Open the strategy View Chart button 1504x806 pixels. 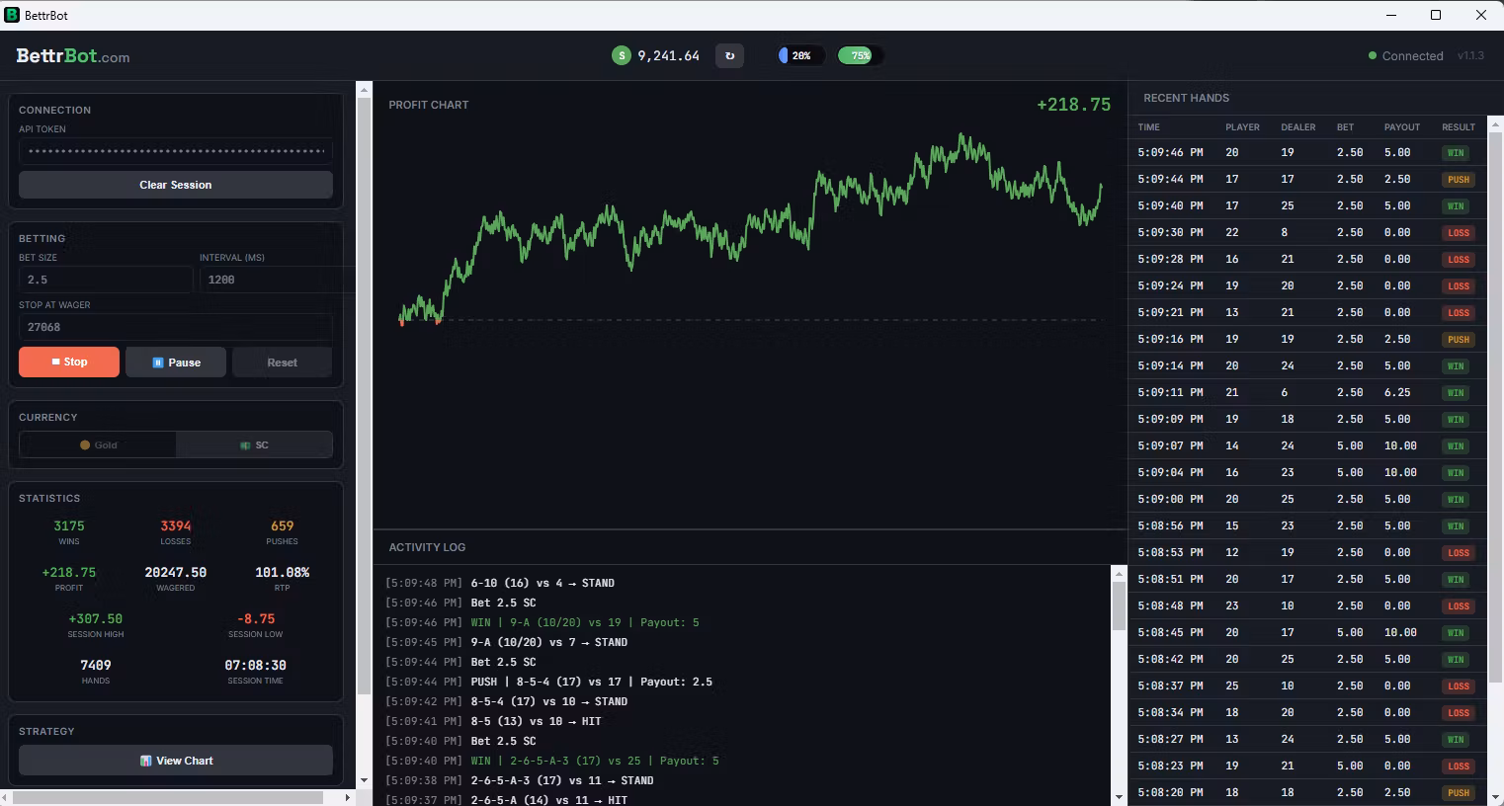[x=176, y=761]
